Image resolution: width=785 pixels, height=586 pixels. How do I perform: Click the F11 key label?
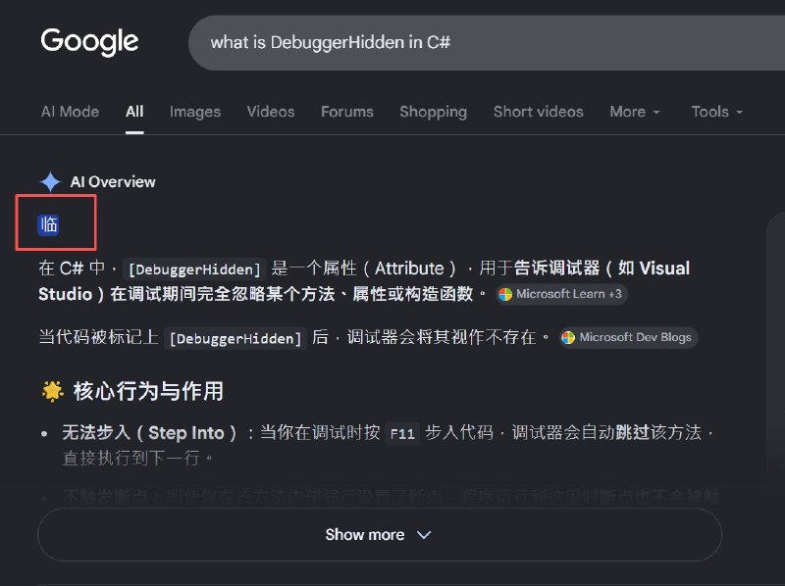coord(402,433)
